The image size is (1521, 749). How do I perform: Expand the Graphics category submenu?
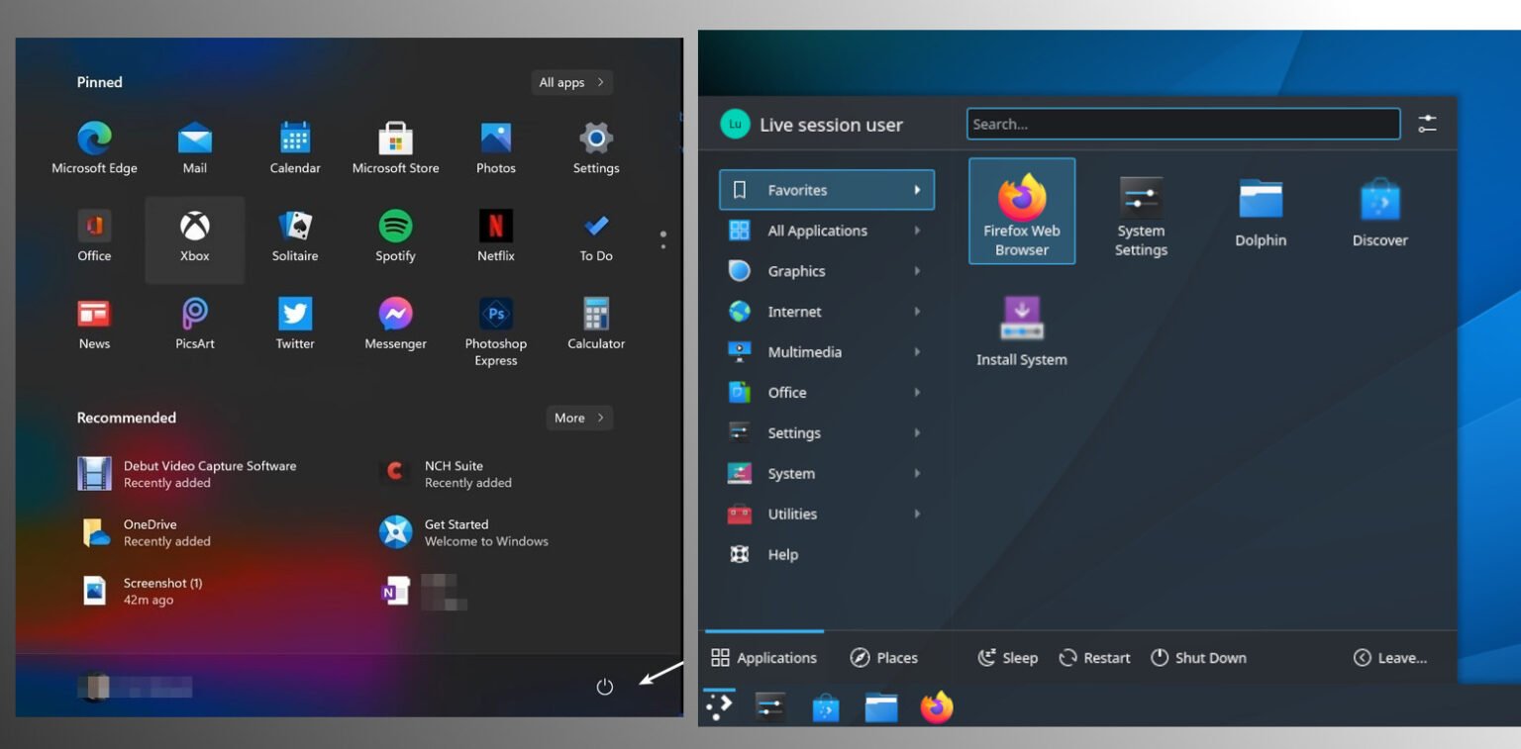[825, 271]
